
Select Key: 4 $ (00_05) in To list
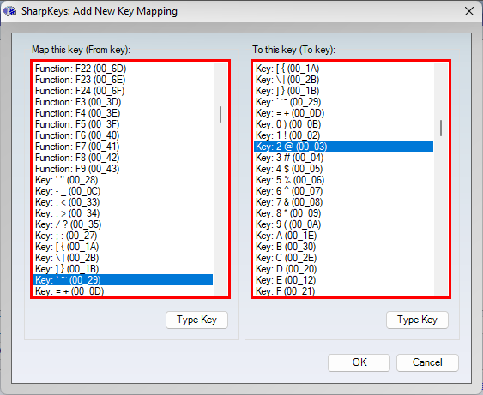tap(343, 169)
